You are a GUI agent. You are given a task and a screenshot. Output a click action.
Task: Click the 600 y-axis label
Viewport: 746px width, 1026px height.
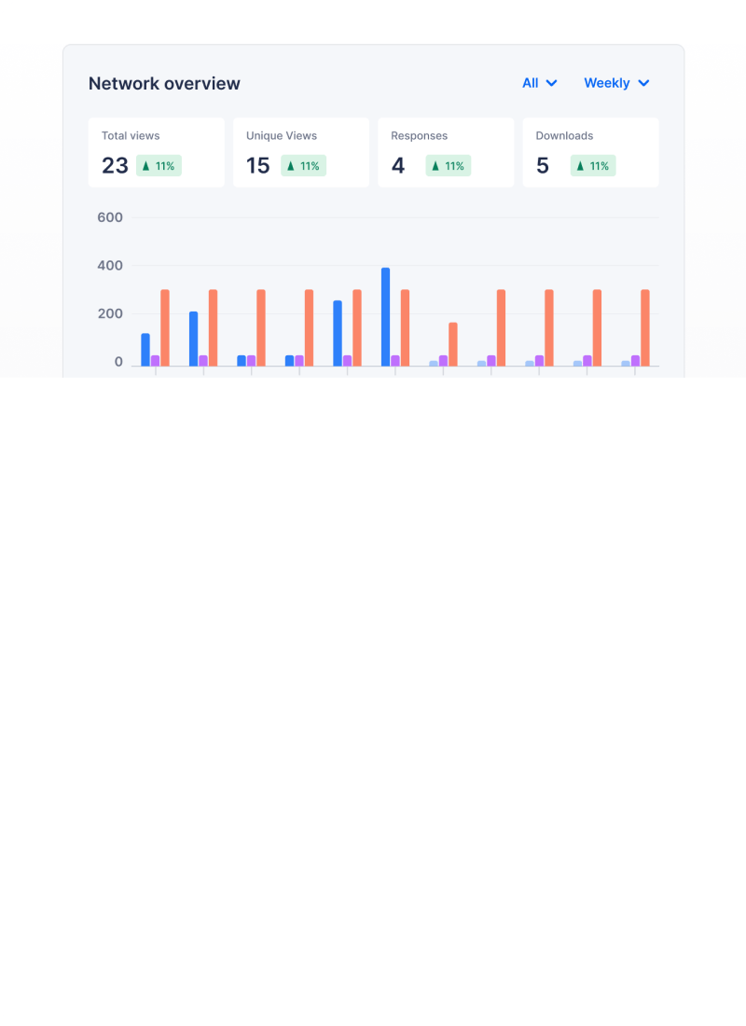(x=110, y=217)
